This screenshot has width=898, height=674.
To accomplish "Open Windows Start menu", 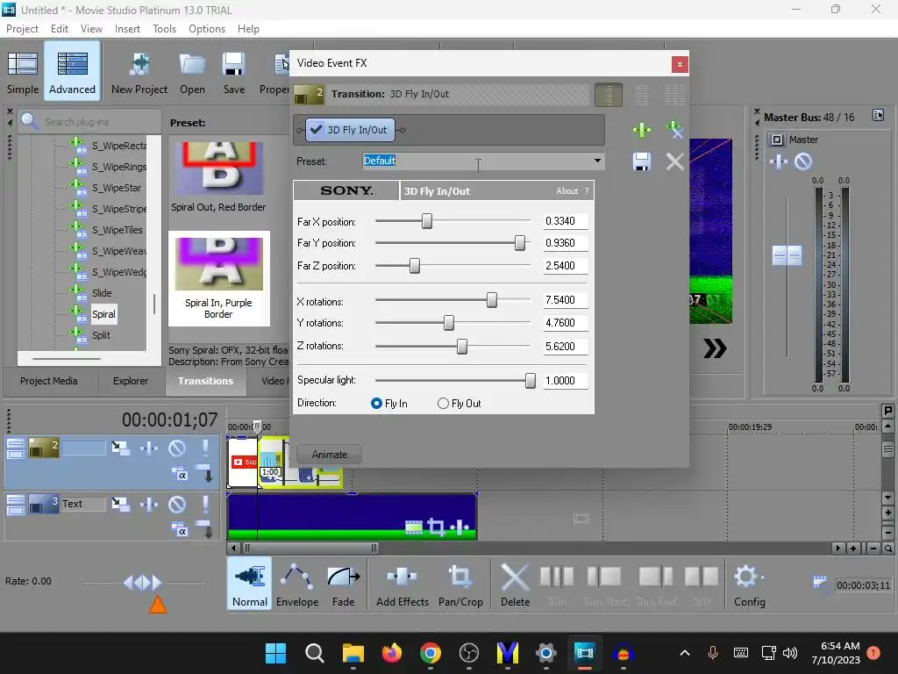I will (x=275, y=653).
